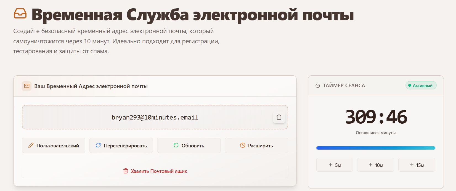Copy address with the clipboard icon
The image size is (456, 191).
pos(279,117)
